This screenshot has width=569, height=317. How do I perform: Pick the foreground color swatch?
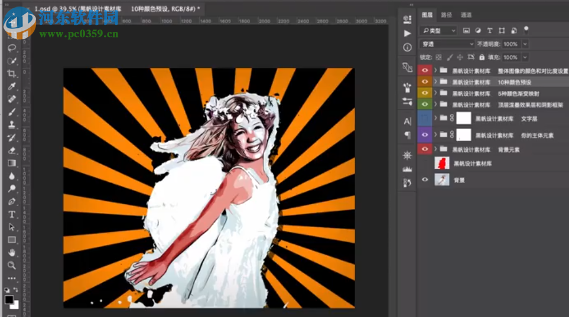point(9,300)
